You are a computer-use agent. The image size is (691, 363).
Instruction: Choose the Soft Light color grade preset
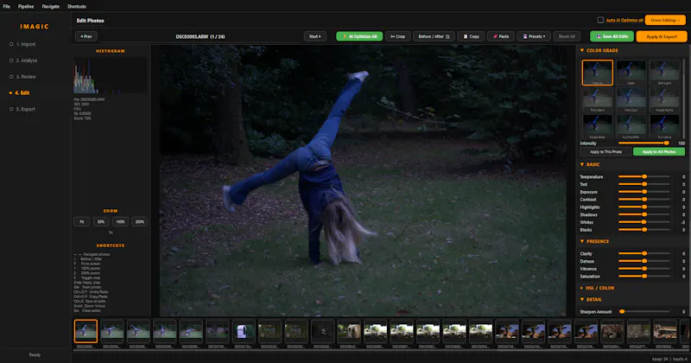(x=664, y=73)
